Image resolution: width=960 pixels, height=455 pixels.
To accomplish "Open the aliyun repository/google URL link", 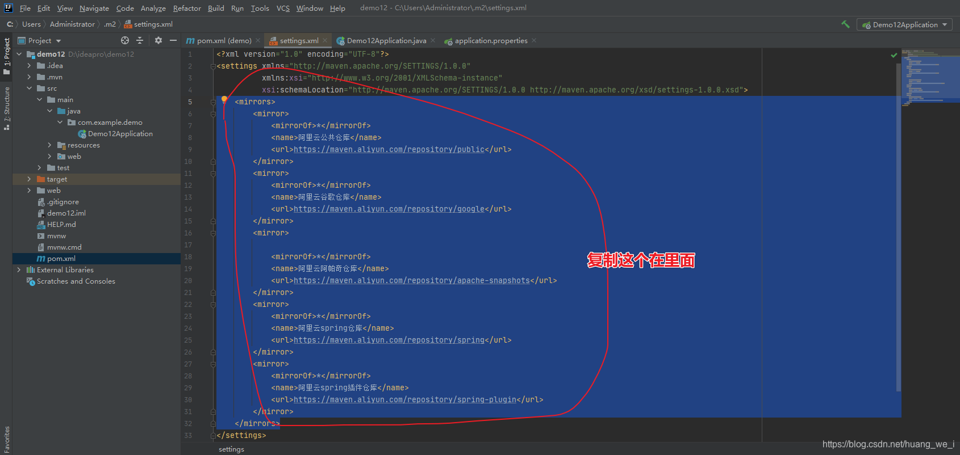I will click(389, 209).
